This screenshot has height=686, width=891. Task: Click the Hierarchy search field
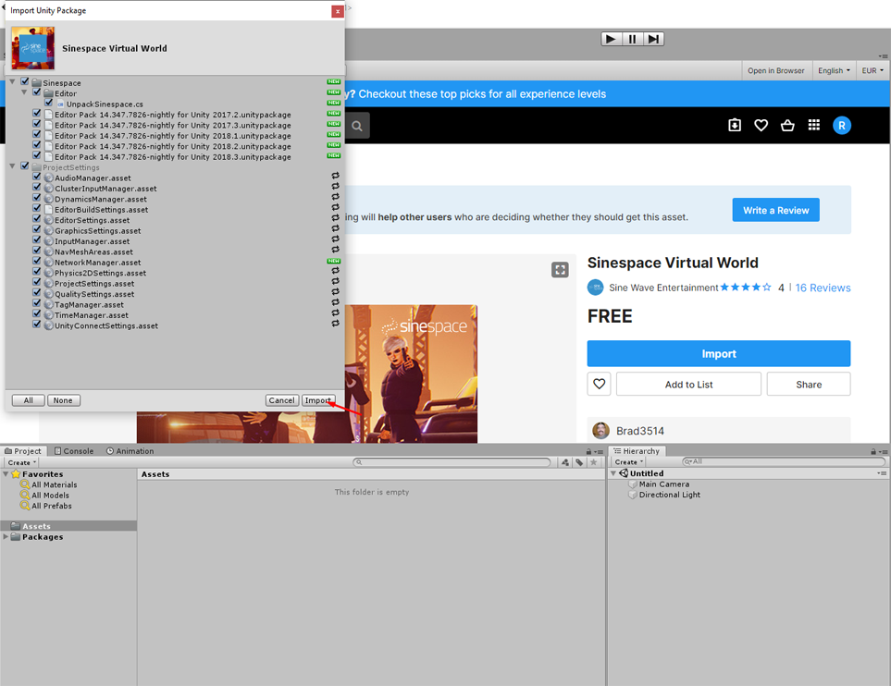coord(784,461)
